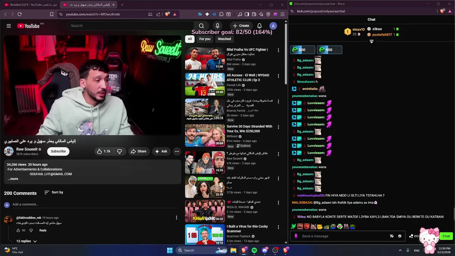This screenshot has height=256, width=455.
Task: Select the For you filter chip
Action: pyautogui.click(x=205, y=39)
